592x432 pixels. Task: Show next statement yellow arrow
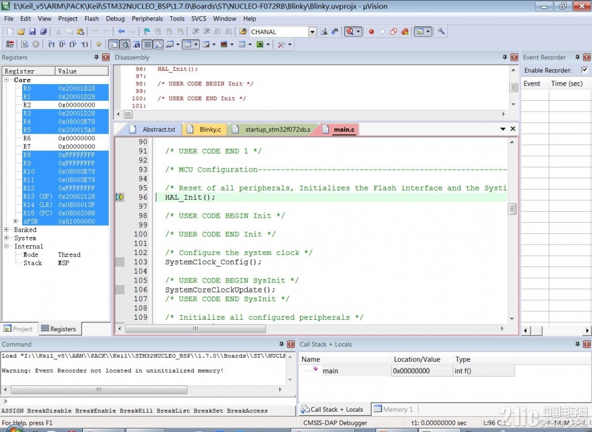(99, 44)
